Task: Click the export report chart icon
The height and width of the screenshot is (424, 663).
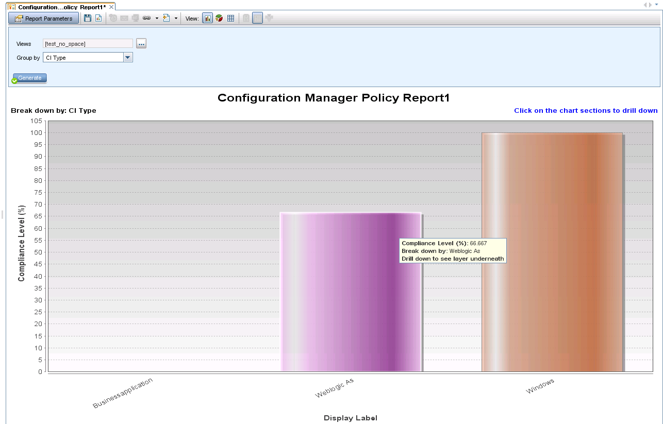Action: tap(98, 19)
